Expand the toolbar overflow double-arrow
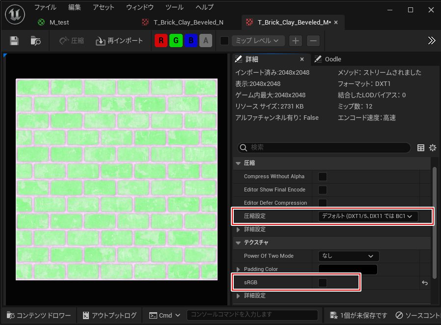Image resolution: width=441 pixels, height=325 pixels. coord(432,41)
